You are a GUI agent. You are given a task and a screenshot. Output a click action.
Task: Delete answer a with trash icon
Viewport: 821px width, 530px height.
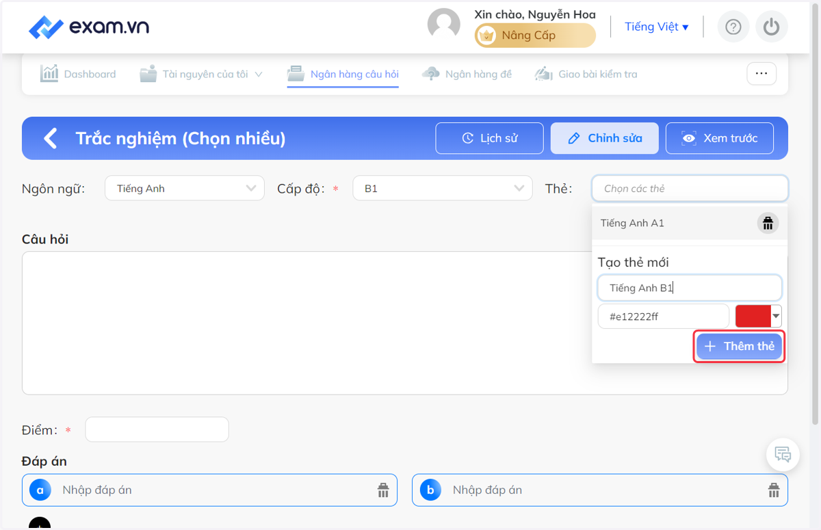(383, 490)
